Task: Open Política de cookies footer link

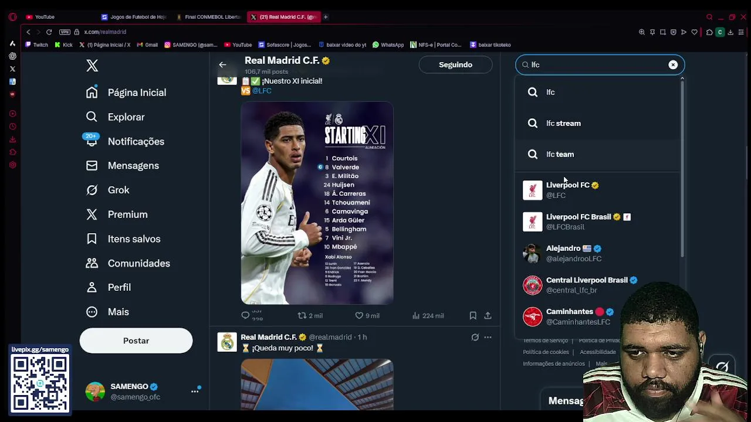Action: 546,352
